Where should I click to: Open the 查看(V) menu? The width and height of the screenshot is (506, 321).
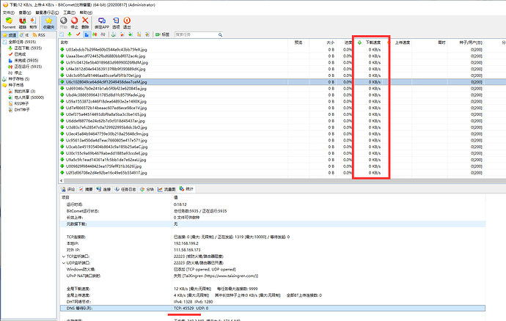point(24,12)
